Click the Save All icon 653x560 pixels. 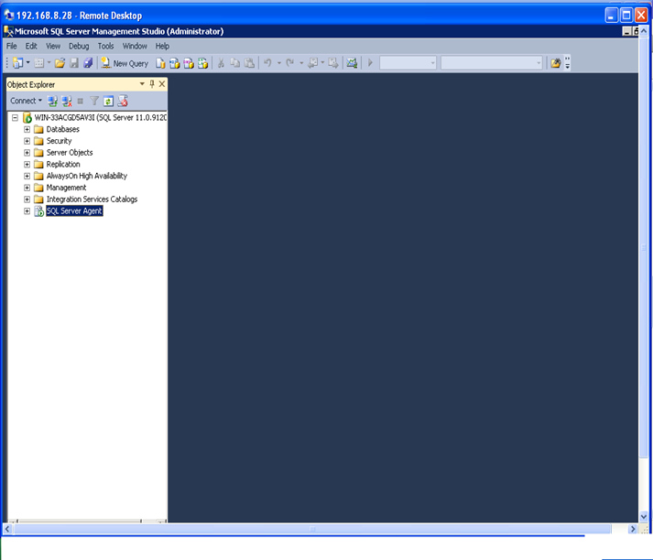point(88,63)
